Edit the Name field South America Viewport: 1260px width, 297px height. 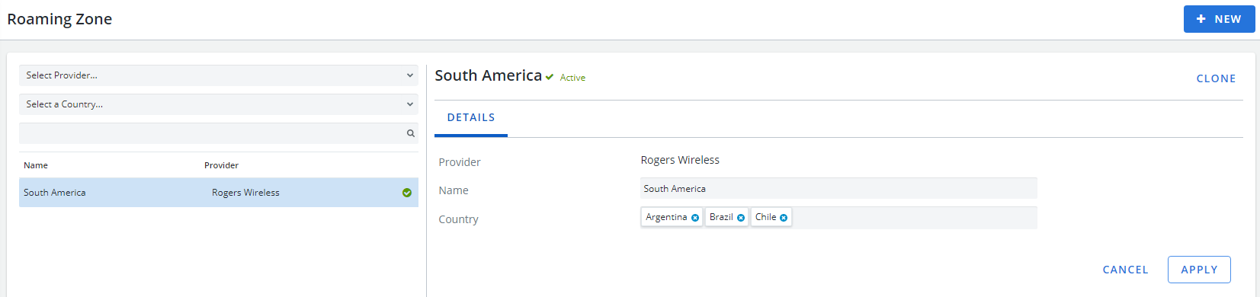tap(838, 189)
